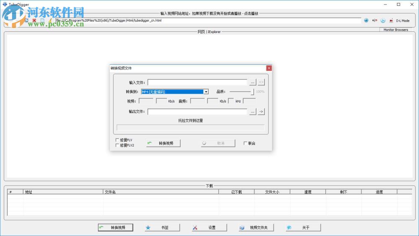Enable the 联合 checkbox
The height and width of the screenshot is (236, 419).
tap(245, 143)
